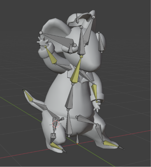Select the thigh bone of the forward leg
The height and width of the screenshot is (167, 151).
click(x=86, y=120)
